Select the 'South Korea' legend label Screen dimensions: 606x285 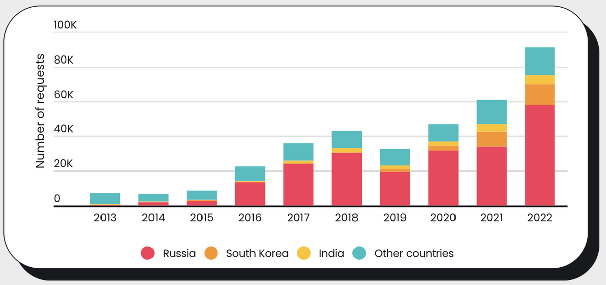pos(258,253)
